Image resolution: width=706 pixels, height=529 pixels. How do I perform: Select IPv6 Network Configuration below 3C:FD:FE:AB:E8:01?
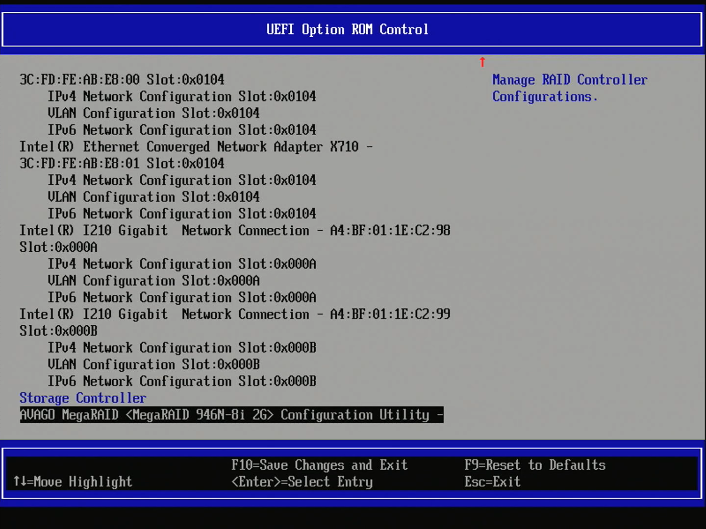coord(182,214)
